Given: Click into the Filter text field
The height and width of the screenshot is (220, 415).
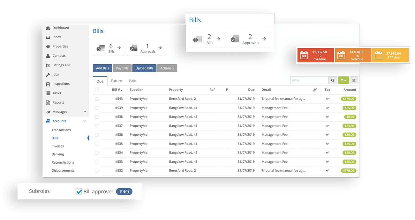Looking at the screenshot, I should tap(309, 81).
